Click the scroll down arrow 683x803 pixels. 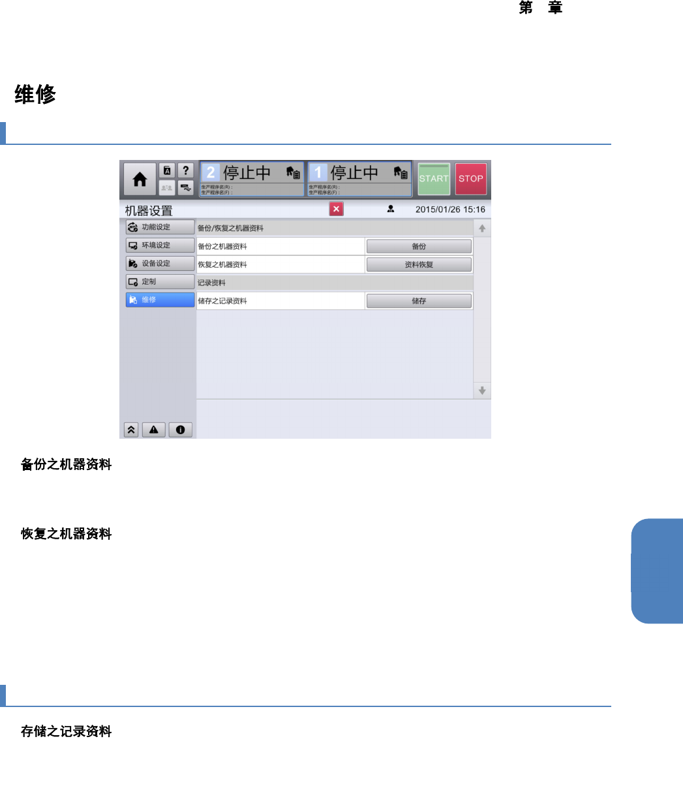click(x=482, y=390)
